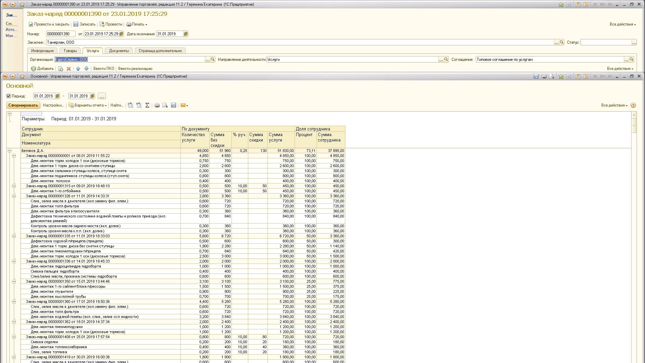This screenshot has width=645, height=363.
Task: Switch to the Документы tab
Action: 119,51
